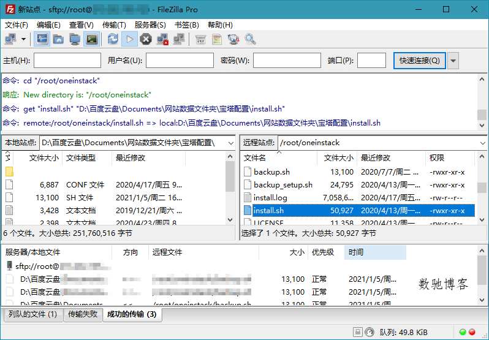Focus the 主机(H) input field
489x340 pixels.
(x=67, y=61)
